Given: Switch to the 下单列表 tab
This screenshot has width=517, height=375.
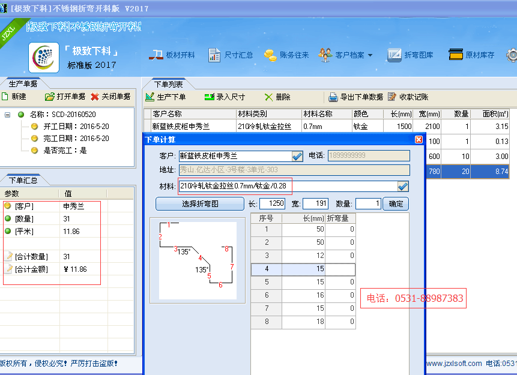Looking at the screenshot, I should [169, 85].
